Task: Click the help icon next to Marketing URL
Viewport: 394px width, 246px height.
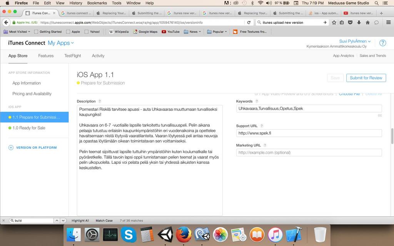Action: click(x=265, y=145)
